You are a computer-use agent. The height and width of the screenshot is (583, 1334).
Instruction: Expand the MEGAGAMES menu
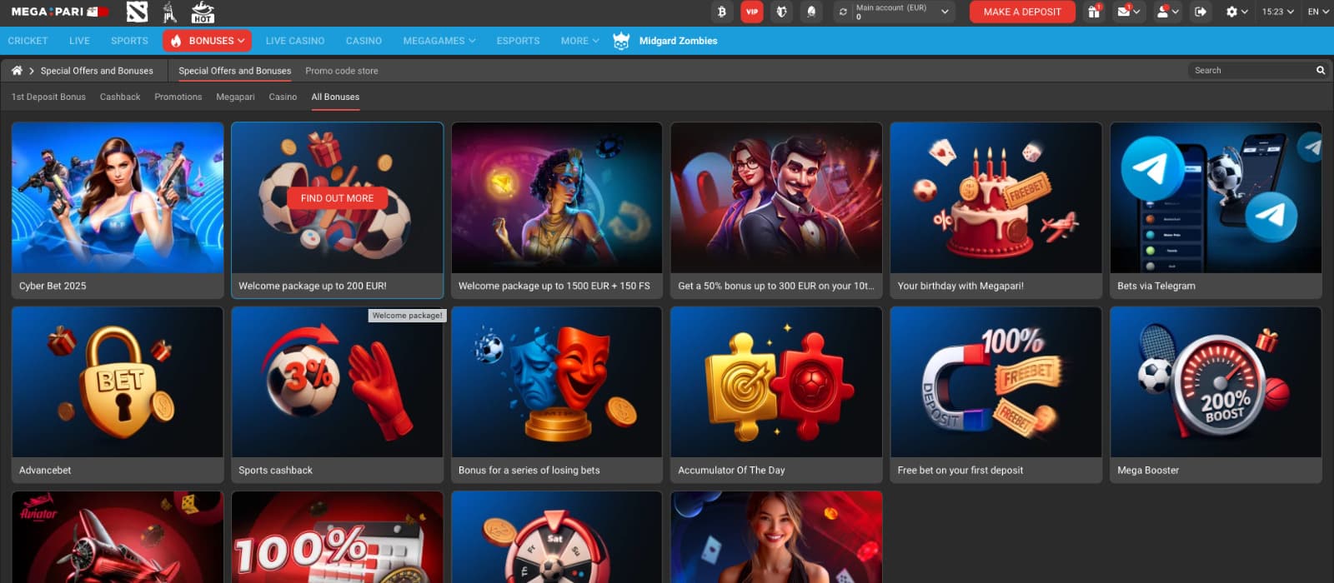pos(439,41)
